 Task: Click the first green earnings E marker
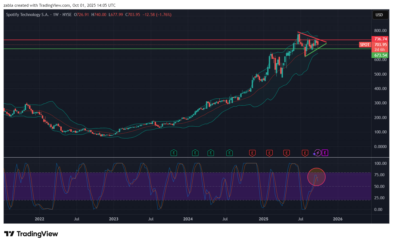click(x=174, y=153)
